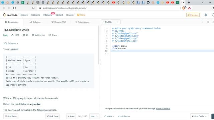Add problem to list
The height and width of the screenshot is (120, 214).
click(38, 35)
